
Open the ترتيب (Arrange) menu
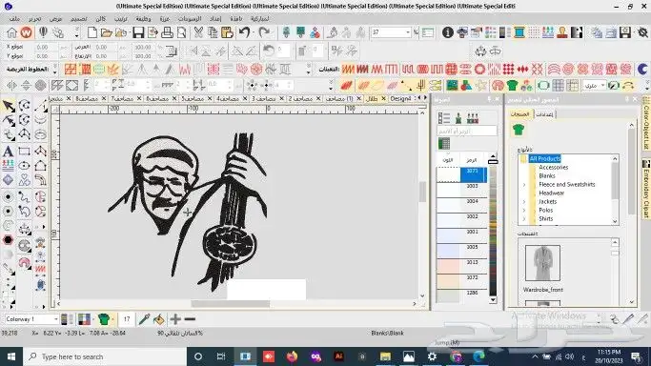pyautogui.click(x=121, y=19)
